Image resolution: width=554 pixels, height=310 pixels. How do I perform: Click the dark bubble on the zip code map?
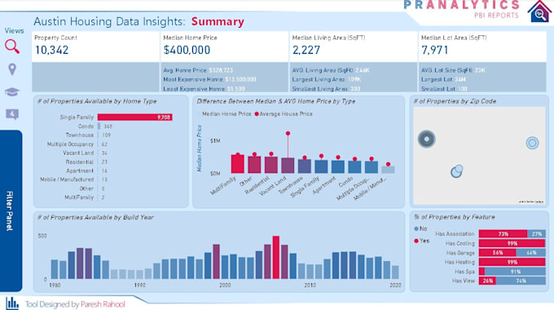[426, 139]
